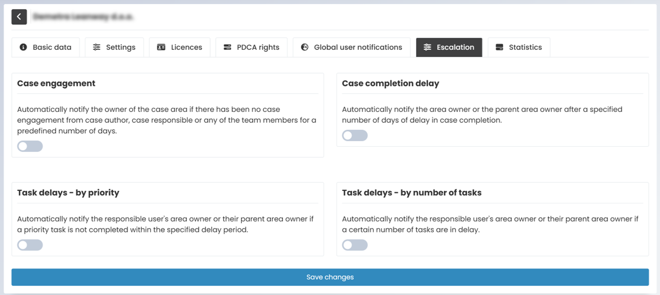Click the Settings sliders icon
660x295 pixels.
[97, 47]
